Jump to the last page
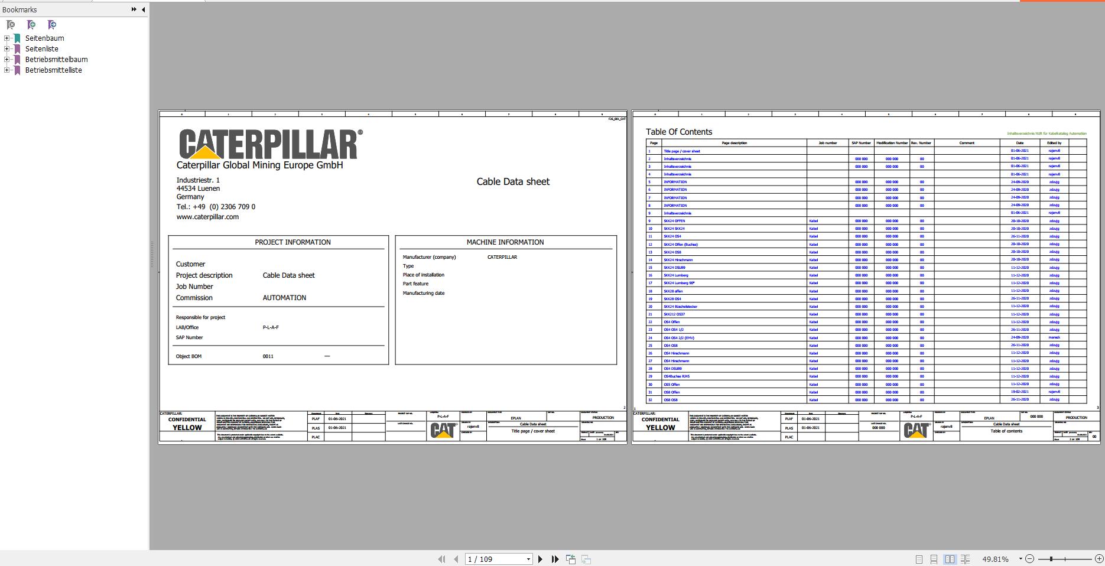 coord(555,559)
